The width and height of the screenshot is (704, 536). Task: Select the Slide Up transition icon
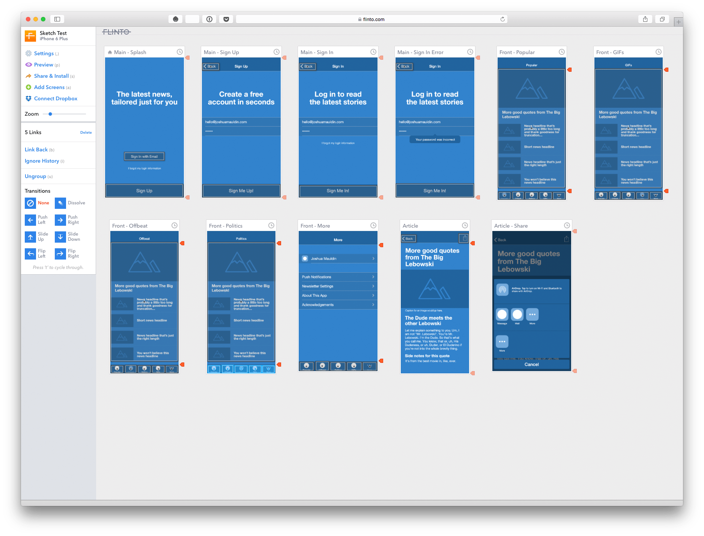click(30, 237)
